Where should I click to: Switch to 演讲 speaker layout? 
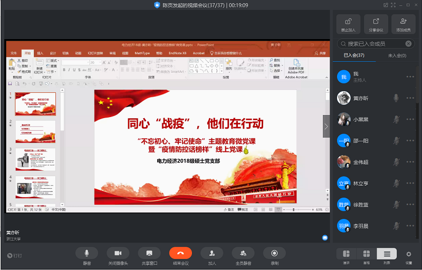coord(346,254)
